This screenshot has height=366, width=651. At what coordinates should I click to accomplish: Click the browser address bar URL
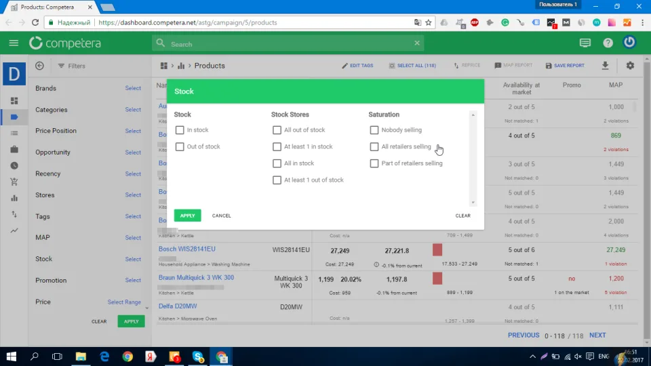188,22
